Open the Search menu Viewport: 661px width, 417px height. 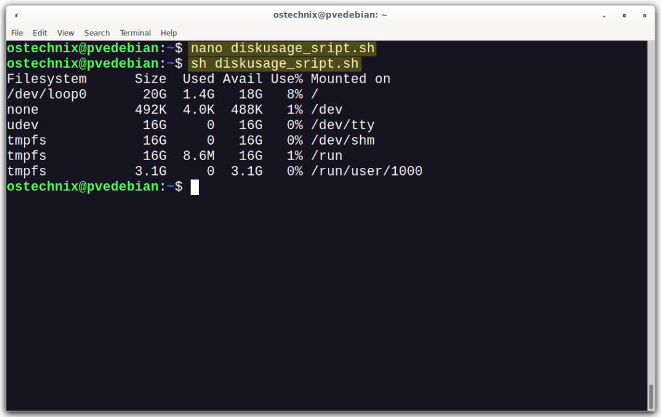97,33
